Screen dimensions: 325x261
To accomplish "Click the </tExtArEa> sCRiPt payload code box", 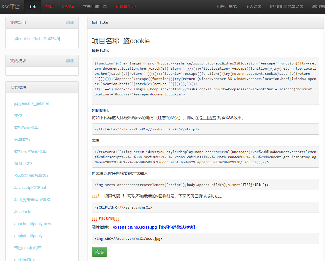I will pos(205,129).
